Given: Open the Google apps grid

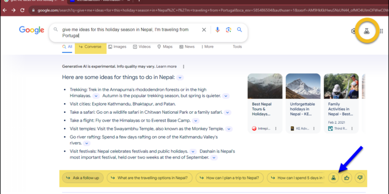Looking at the screenshot, I should 381,31.
